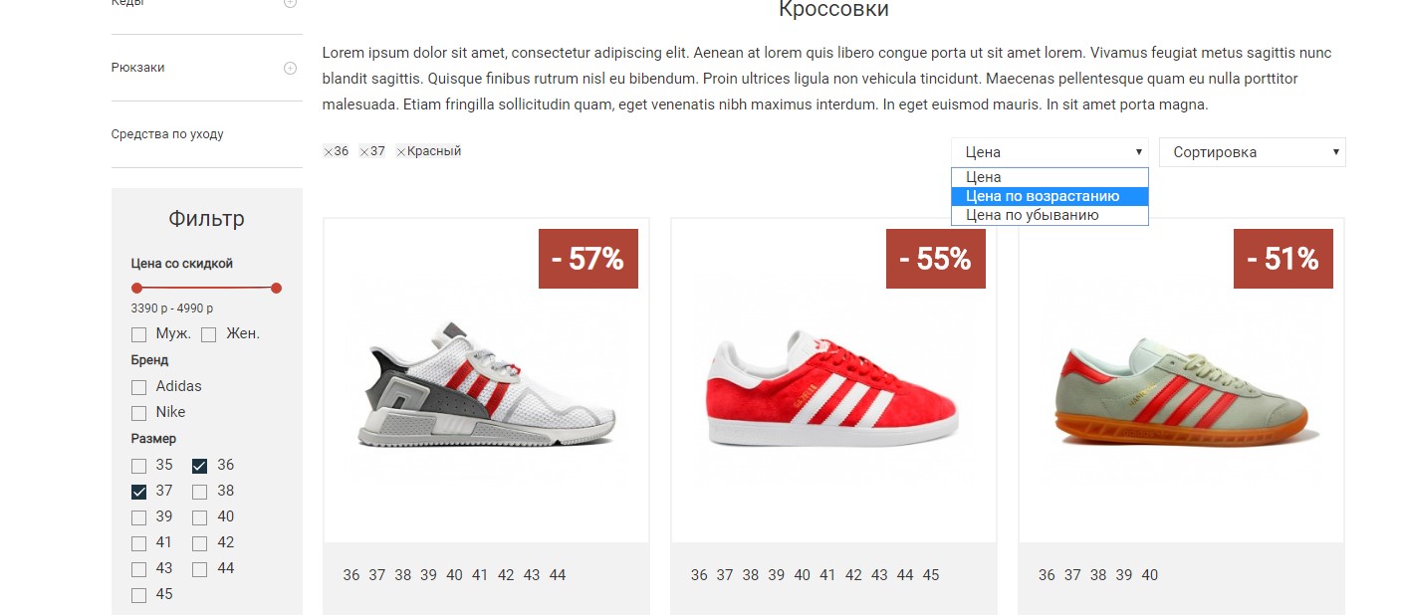Click the -51% discount badge

1283,259
